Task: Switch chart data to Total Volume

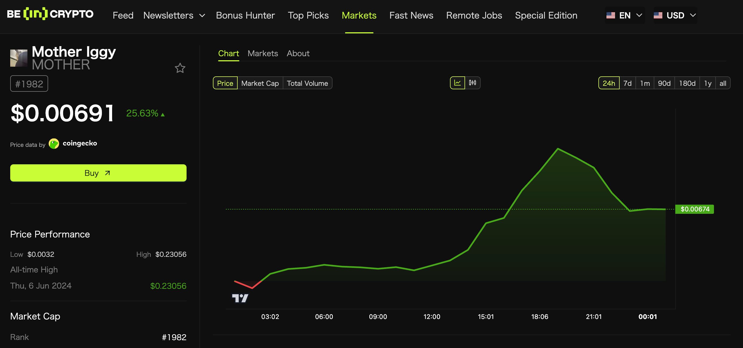Action: 308,83
